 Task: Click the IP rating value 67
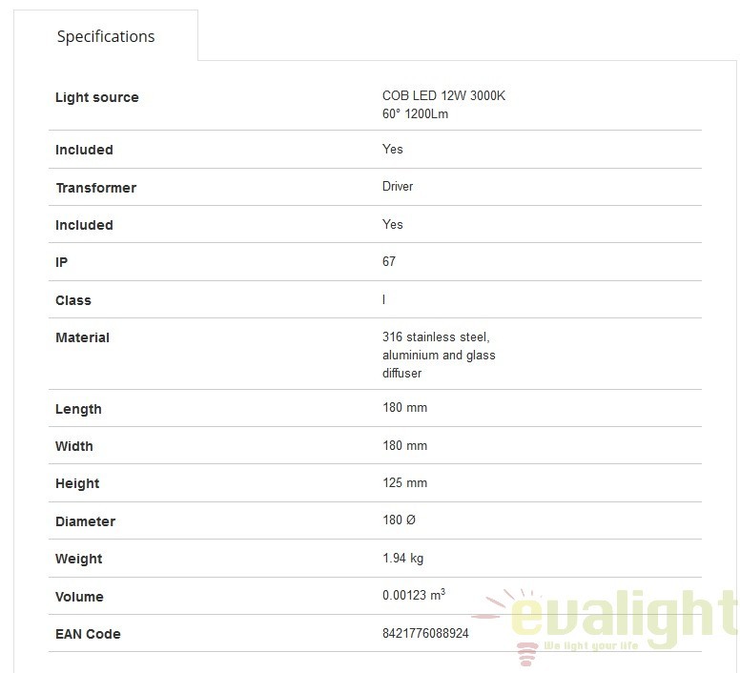[x=389, y=261]
